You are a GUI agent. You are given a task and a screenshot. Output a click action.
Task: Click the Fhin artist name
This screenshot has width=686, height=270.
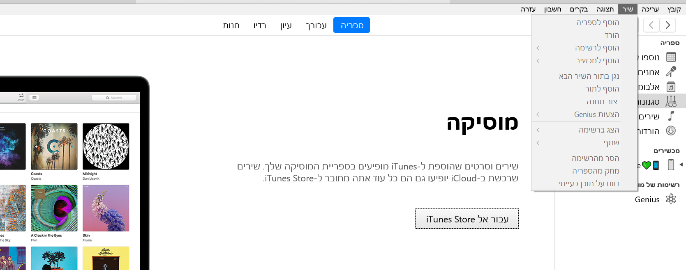34,240
